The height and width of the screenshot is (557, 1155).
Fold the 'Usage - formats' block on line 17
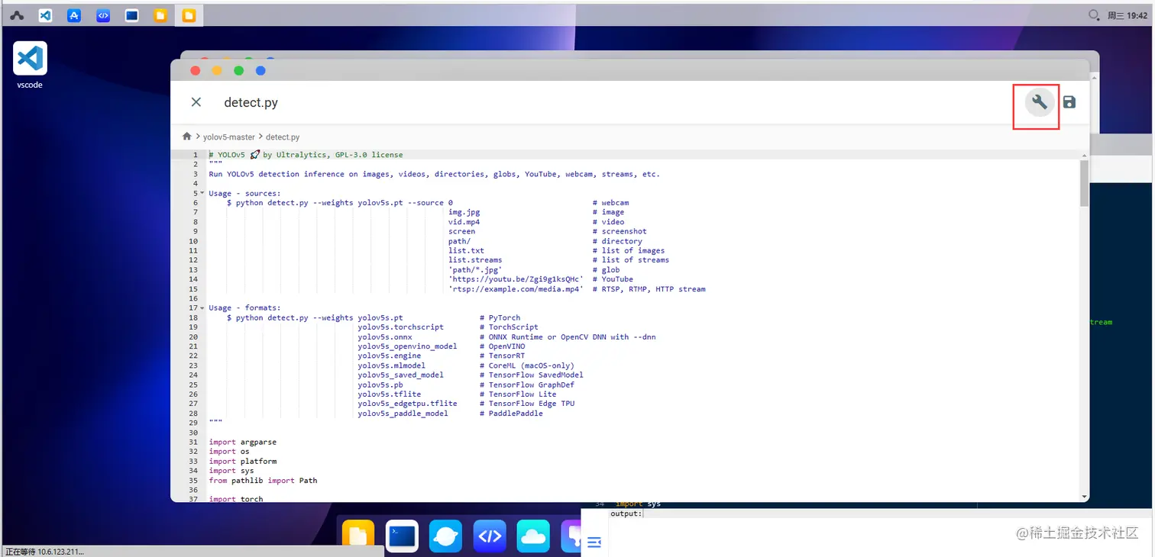(202, 308)
